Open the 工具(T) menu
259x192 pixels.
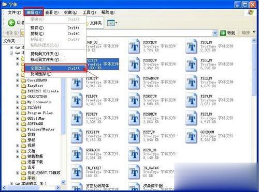coord(89,12)
